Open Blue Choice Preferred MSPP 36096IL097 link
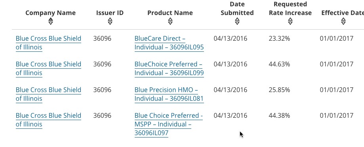The height and width of the screenshot is (147, 364). click(169, 124)
